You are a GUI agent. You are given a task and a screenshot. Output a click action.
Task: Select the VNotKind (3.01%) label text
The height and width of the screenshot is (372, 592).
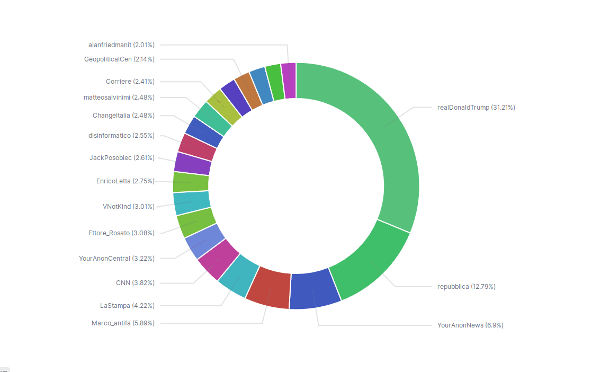coord(128,206)
